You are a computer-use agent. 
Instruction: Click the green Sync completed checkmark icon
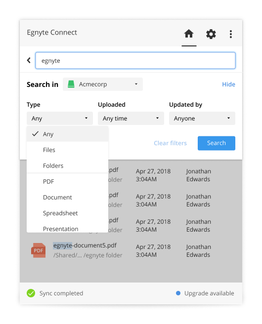[x=31, y=293]
